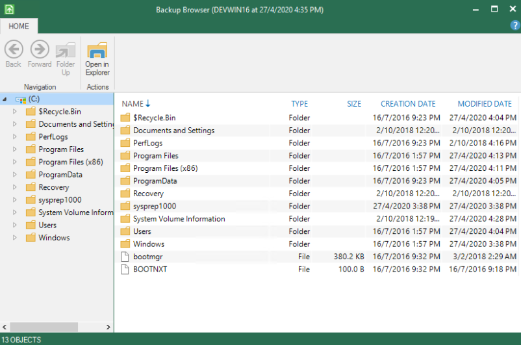Go up with the Folder Up button
Viewport: 521px width, 345px height.
(x=66, y=59)
